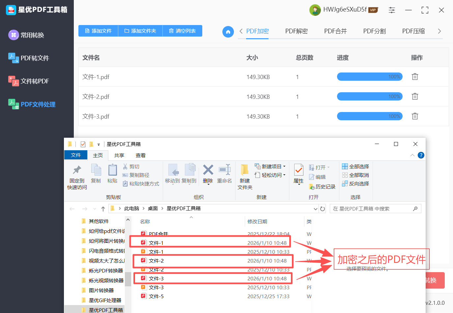The image size is (453, 313).
Task: Open 查看 tab in Explorer ribbon
Action: [141, 155]
